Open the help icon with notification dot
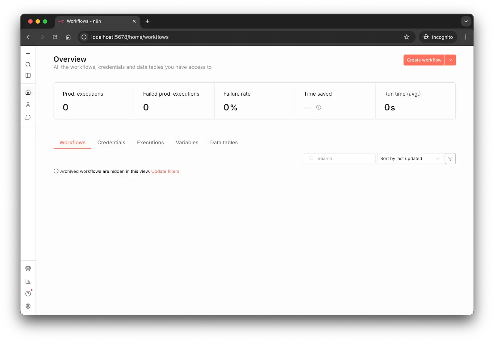This screenshot has width=494, height=342. point(28,294)
